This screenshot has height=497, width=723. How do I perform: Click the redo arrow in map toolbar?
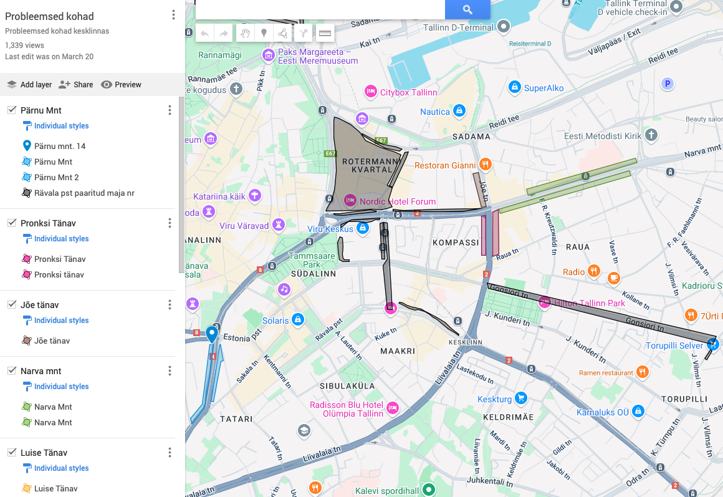pos(224,33)
